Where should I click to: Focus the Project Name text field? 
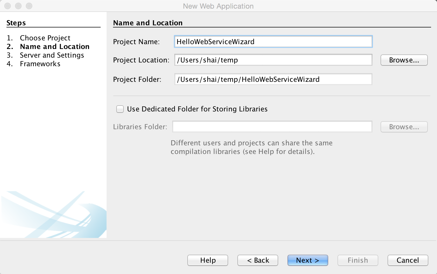pyautogui.click(x=273, y=42)
